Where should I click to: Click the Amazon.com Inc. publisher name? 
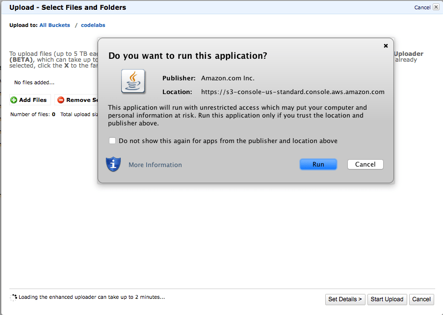click(x=228, y=78)
